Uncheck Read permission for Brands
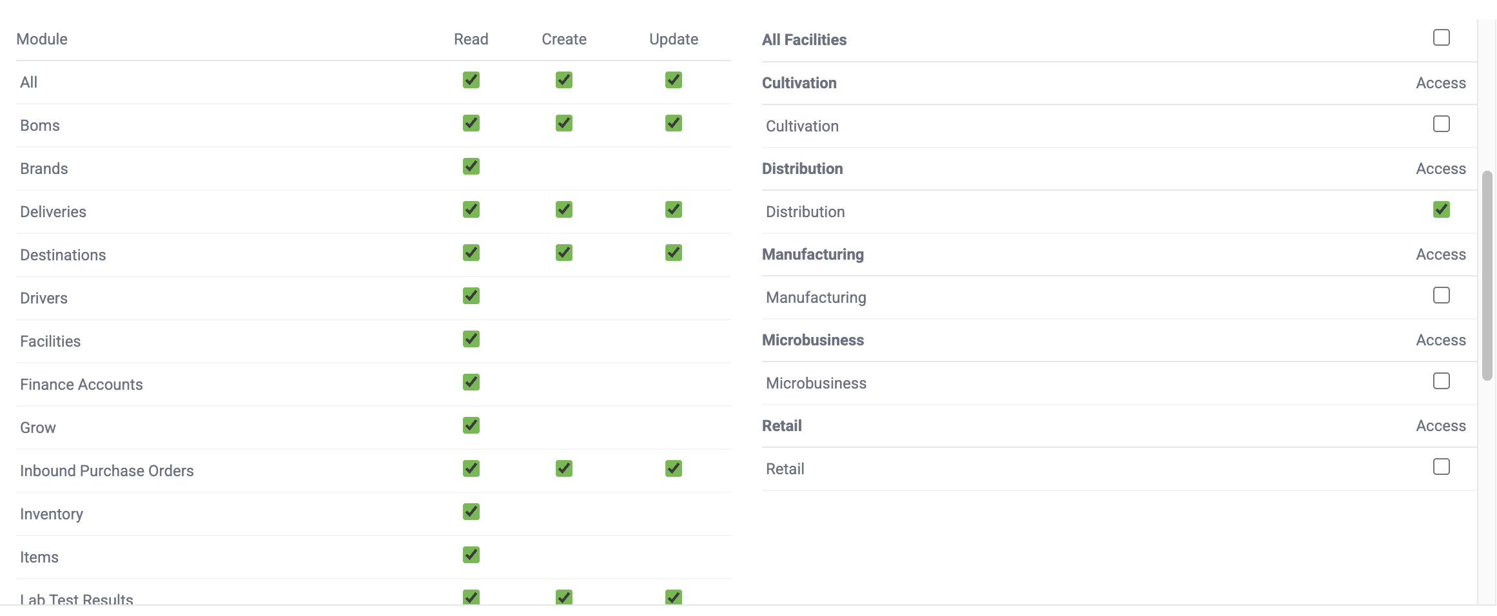The width and height of the screenshot is (1497, 616). coord(471,166)
